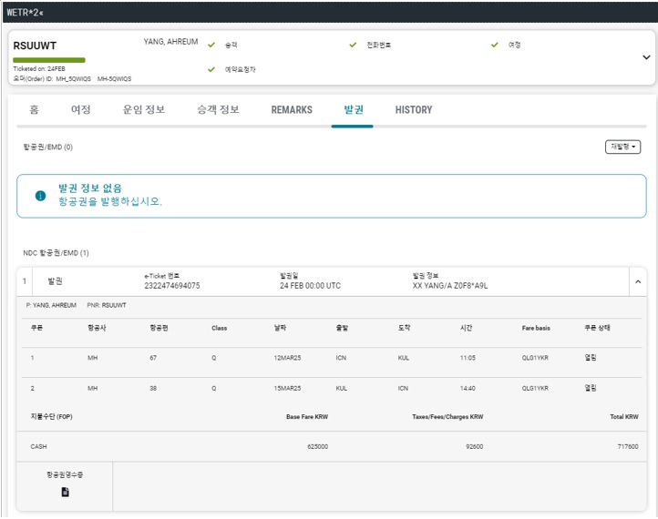Collapse the NDC ticket 2322474694075 row
This screenshot has height=519, width=658.
(x=638, y=281)
